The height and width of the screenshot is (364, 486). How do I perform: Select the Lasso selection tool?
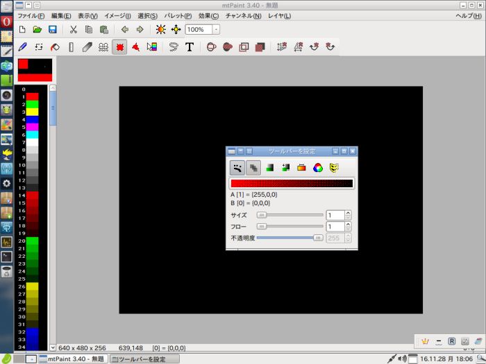[x=174, y=47]
